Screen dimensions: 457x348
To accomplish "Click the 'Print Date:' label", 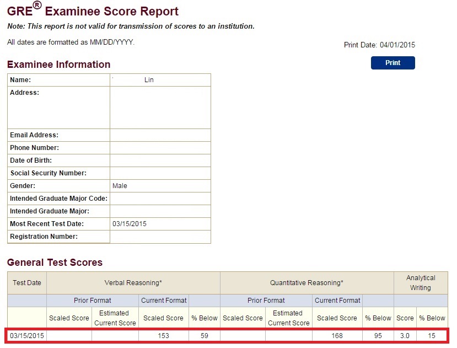I will 361,45.
